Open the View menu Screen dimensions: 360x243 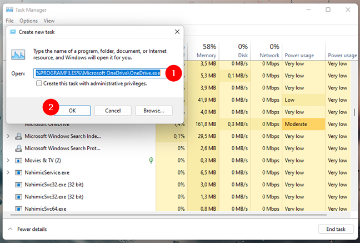[x=49, y=21]
